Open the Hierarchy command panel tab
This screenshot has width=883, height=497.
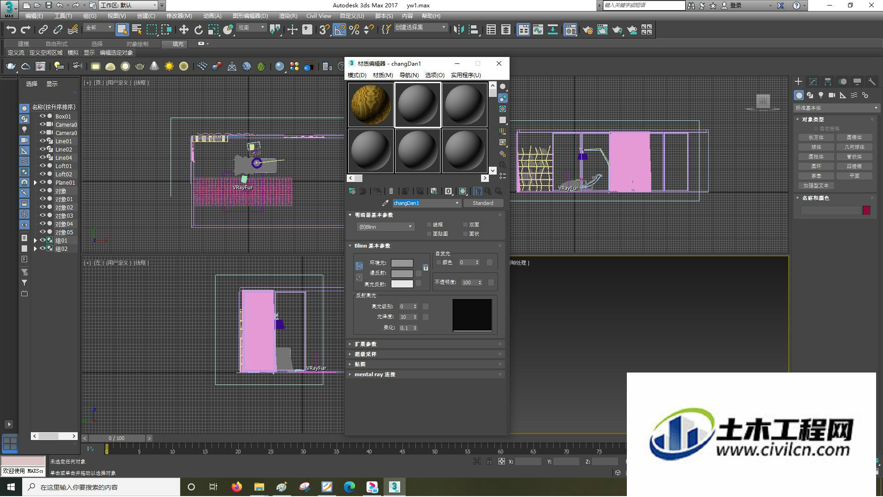pyautogui.click(x=828, y=81)
